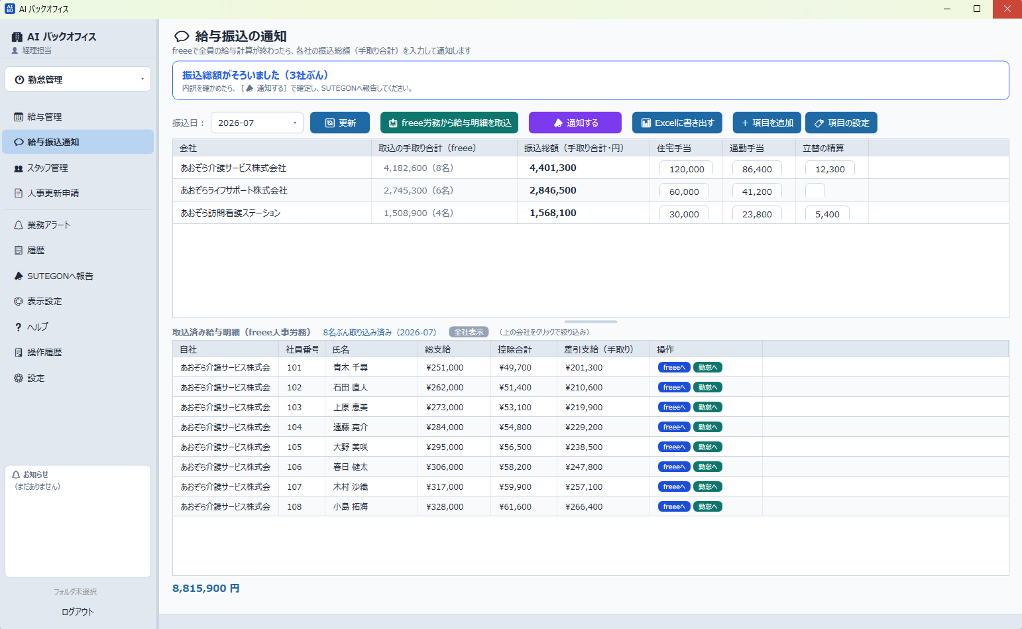Click 勤怠へ button for 石田 直人
Screen dimensions: 1022x629
(x=708, y=387)
